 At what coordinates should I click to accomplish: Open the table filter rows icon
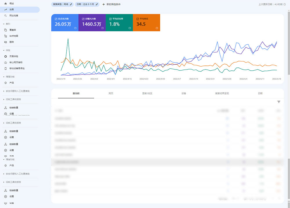point(279,102)
